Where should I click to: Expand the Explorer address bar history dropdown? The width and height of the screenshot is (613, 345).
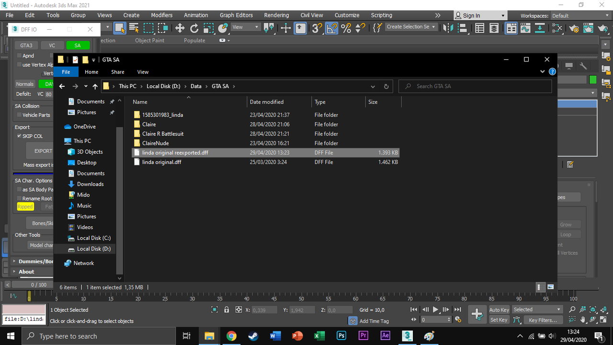[x=373, y=86]
